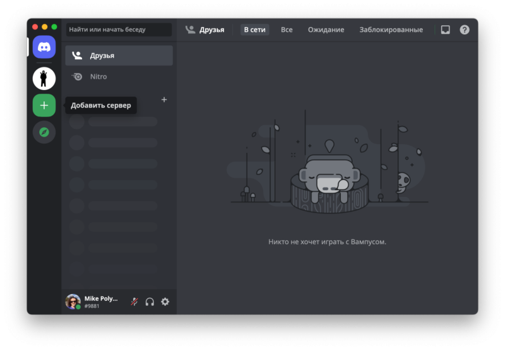Viewport: 505px width, 350px height.
Task: Switch to the В сети tab
Action: click(255, 30)
